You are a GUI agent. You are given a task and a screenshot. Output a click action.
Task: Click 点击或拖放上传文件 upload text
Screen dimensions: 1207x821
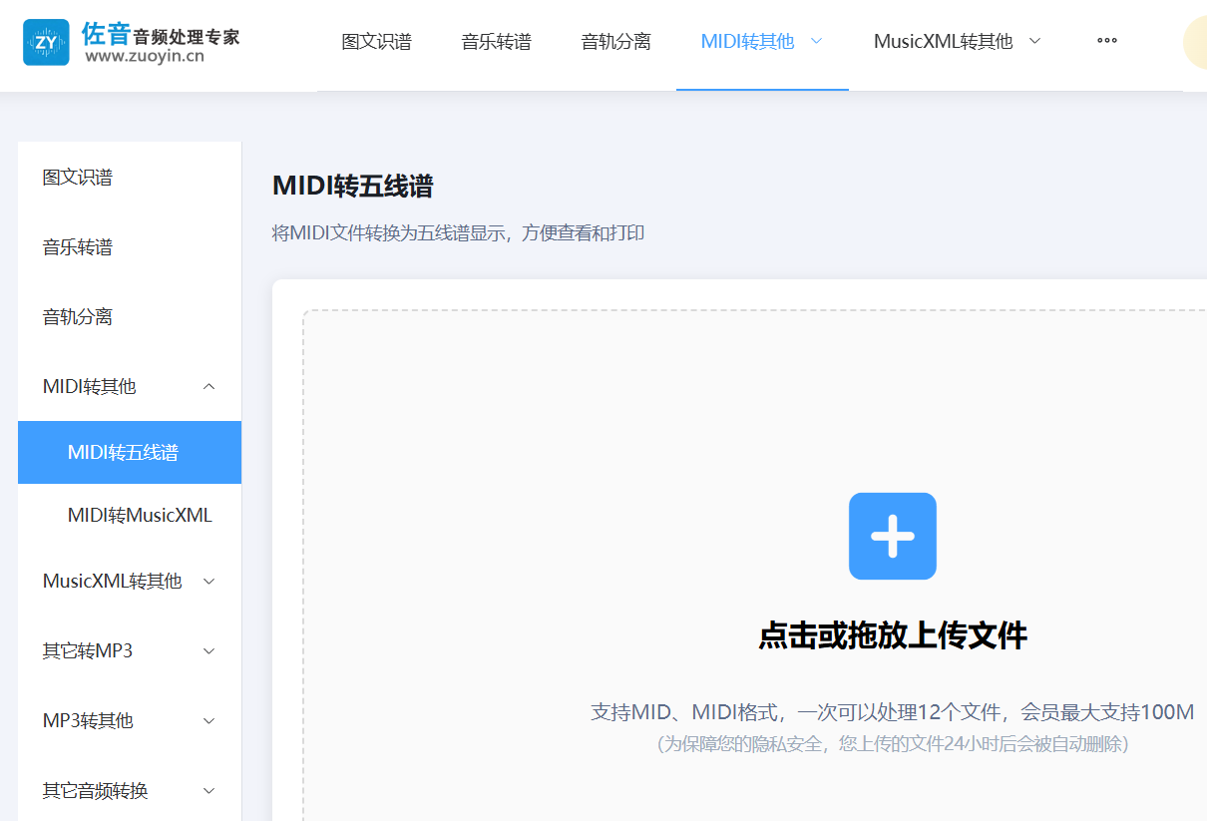(x=893, y=635)
